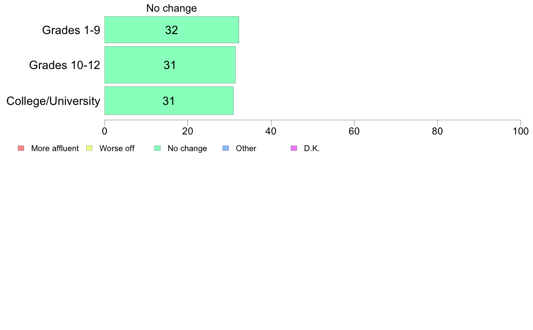Click the Grades 1-9 bar showing 32

[172, 30]
